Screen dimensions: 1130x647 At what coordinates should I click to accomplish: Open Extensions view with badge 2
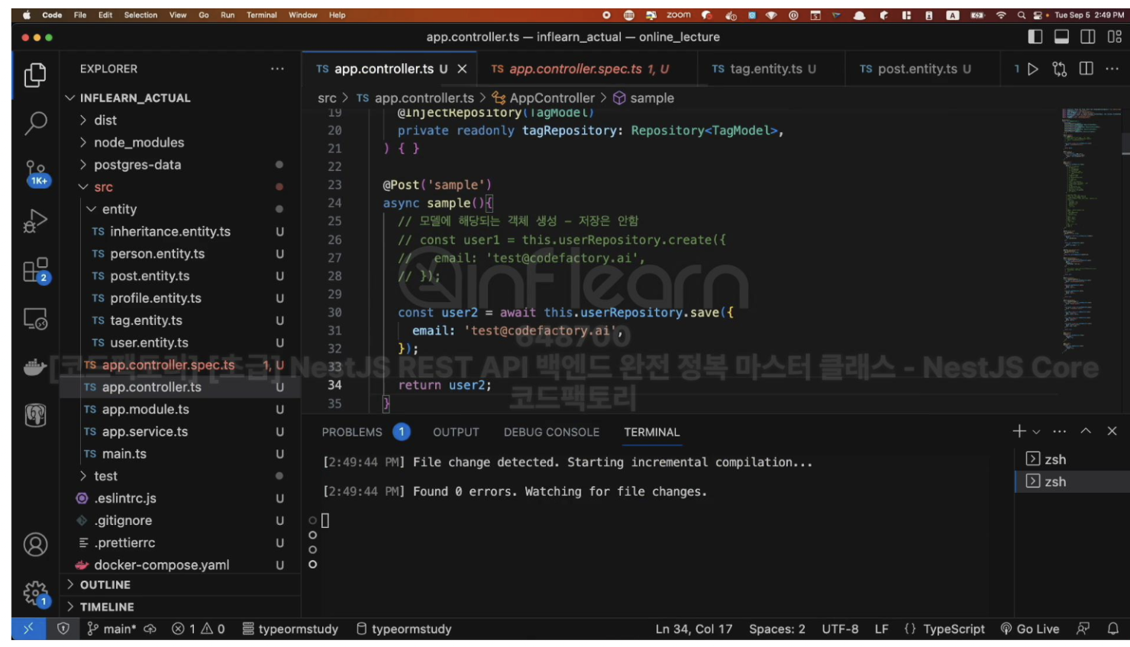click(35, 270)
